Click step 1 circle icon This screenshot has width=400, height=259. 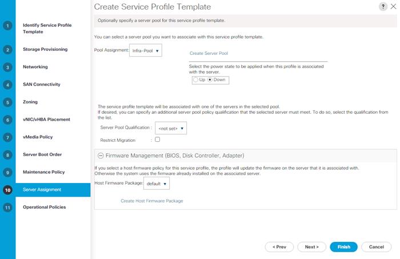7,26
